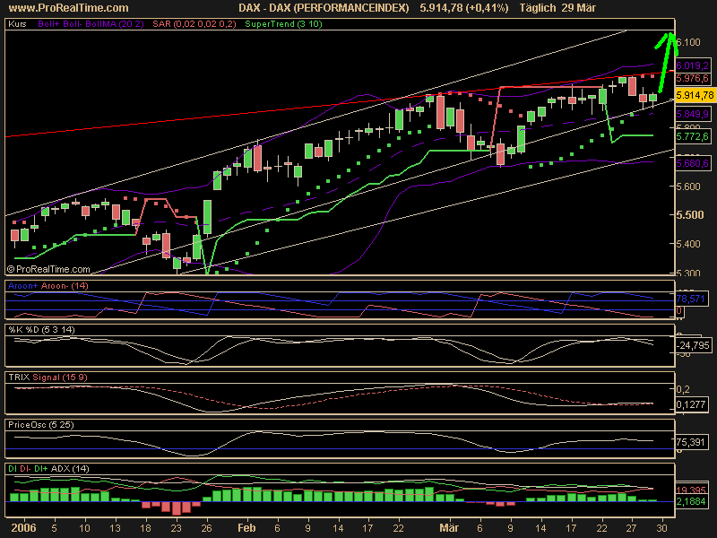The width and height of the screenshot is (717, 538).
Task: Click the TRIX Signal (15 9) panel label
Action: [48, 377]
